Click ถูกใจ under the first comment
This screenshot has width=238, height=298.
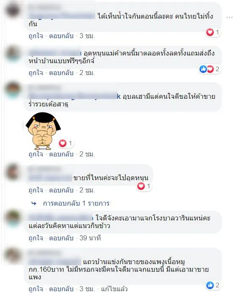tap(36, 36)
